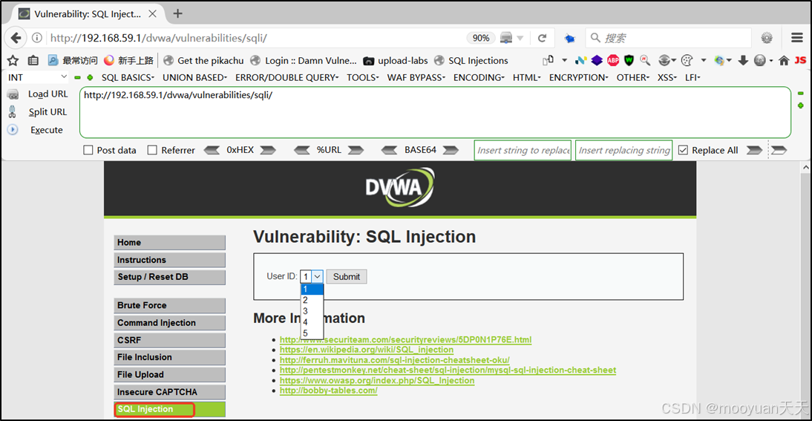
Task: Open Brute Force in DVWA sidebar
Action: click(170, 305)
